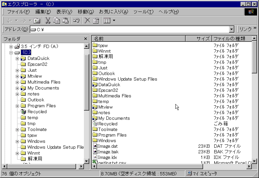
Task: Click the address field showing C:¥
Action: [x=130, y=30]
